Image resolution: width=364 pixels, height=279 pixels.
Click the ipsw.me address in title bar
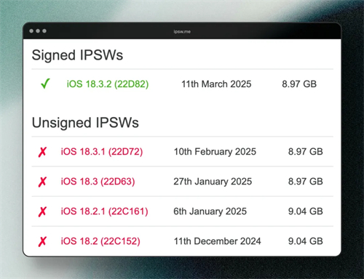click(x=182, y=31)
